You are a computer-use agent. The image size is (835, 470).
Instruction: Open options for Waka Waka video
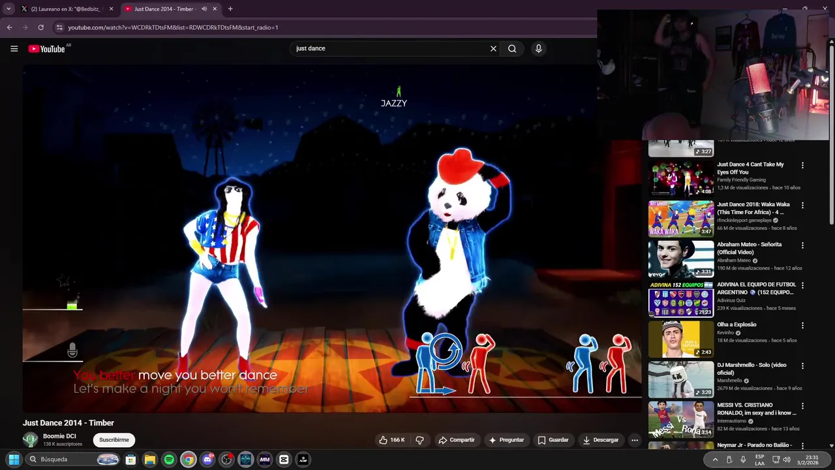pyautogui.click(x=802, y=205)
